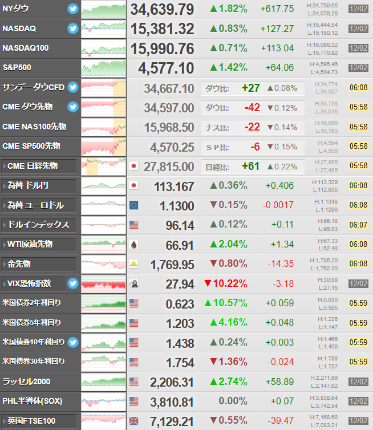Click the Japan flag on 為替 ドル円 row

(133, 185)
